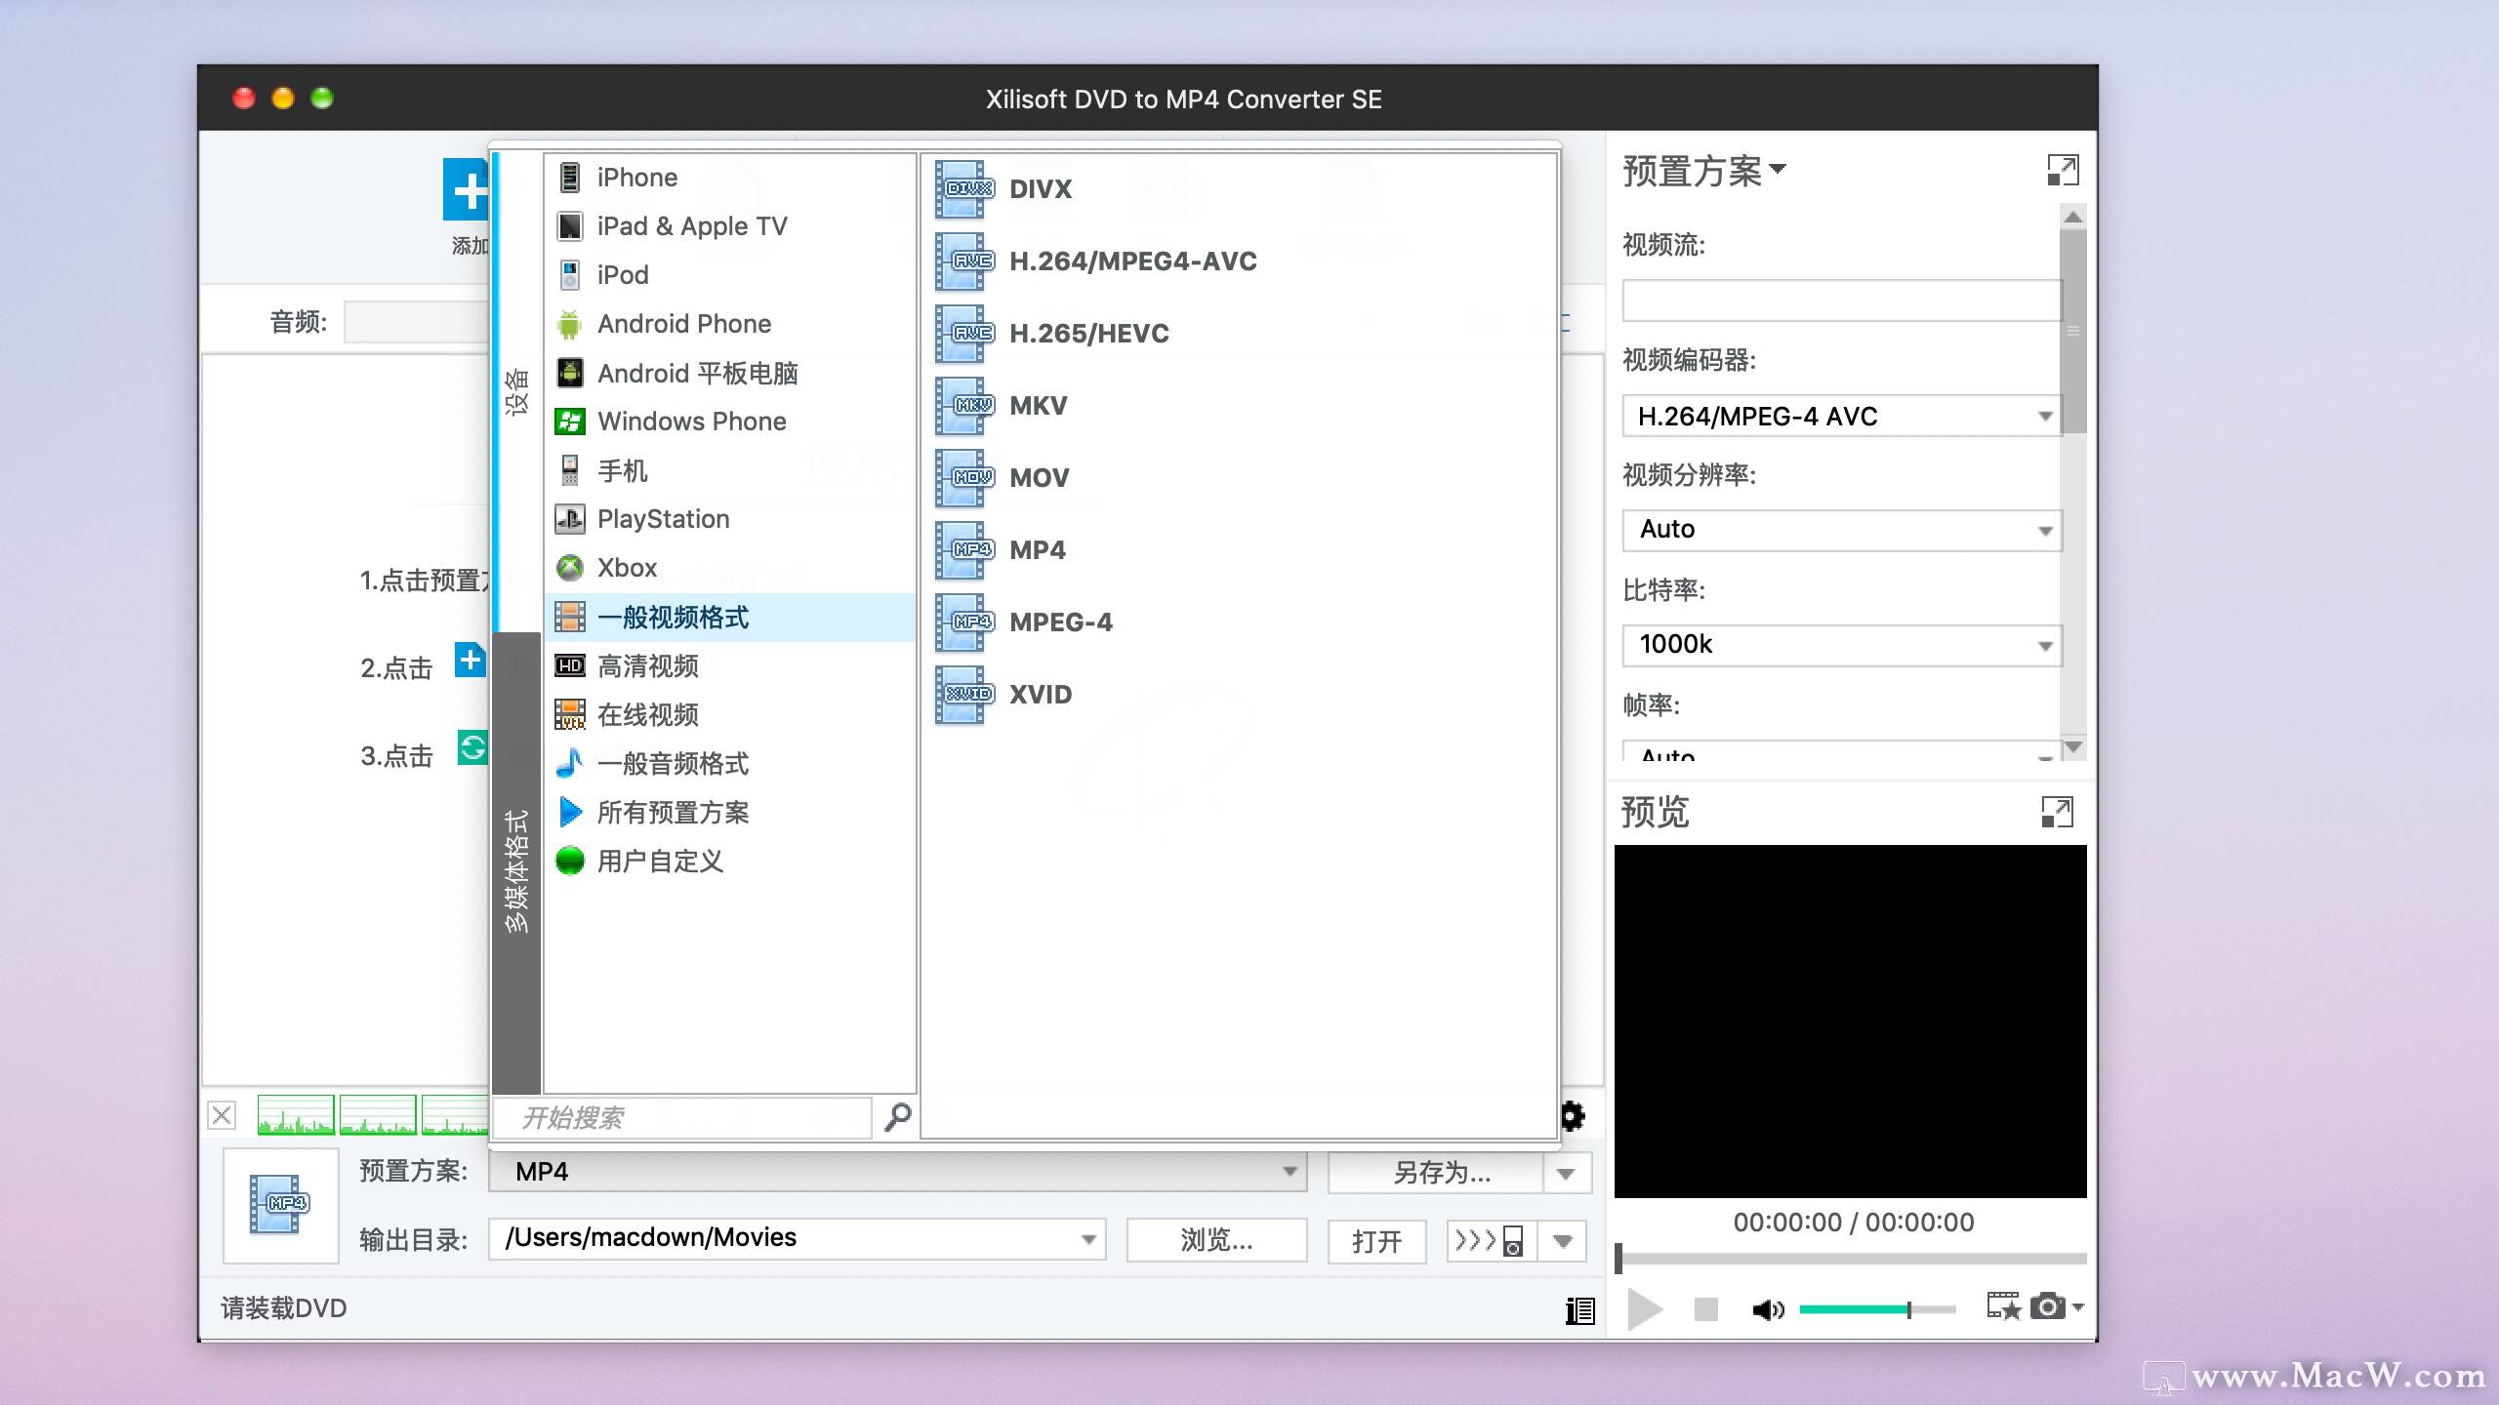This screenshot has height=1405, width=2499.
Task: Click the green volume slider
Action: (1877, 1309)
